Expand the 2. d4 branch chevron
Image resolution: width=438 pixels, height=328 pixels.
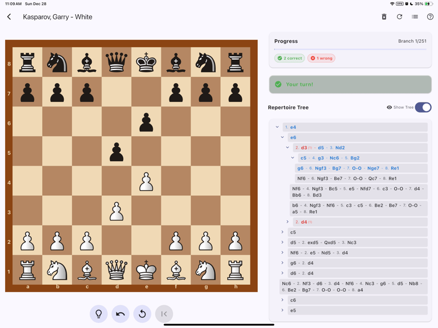(x=287, y=222)
